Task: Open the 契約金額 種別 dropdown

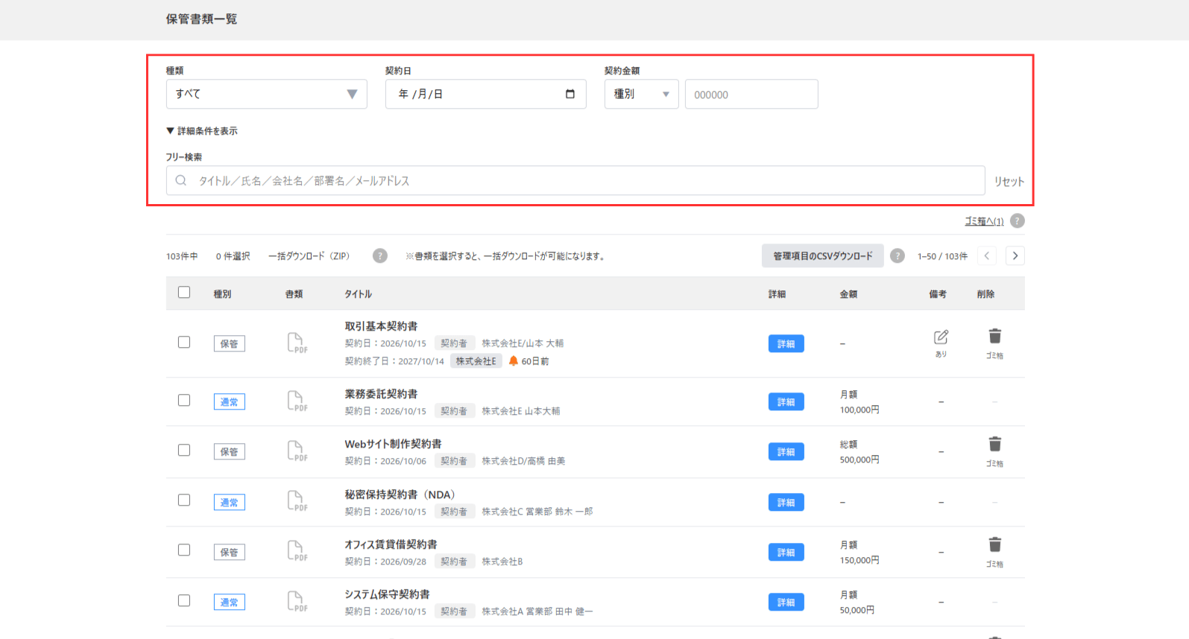Action: [641, 94]
